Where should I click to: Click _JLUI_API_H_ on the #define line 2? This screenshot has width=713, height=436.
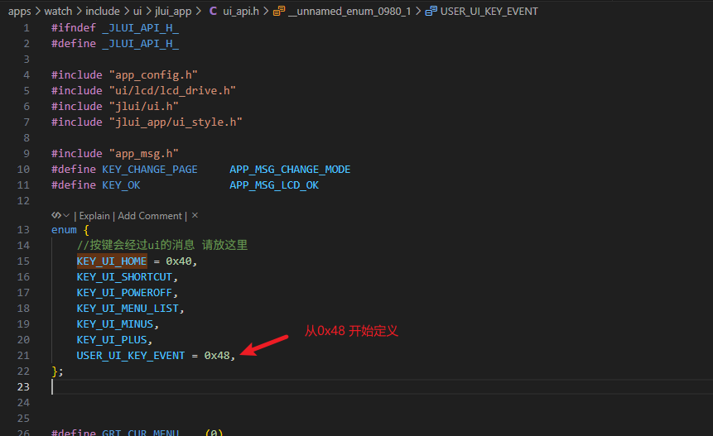[x=140, y=44]
